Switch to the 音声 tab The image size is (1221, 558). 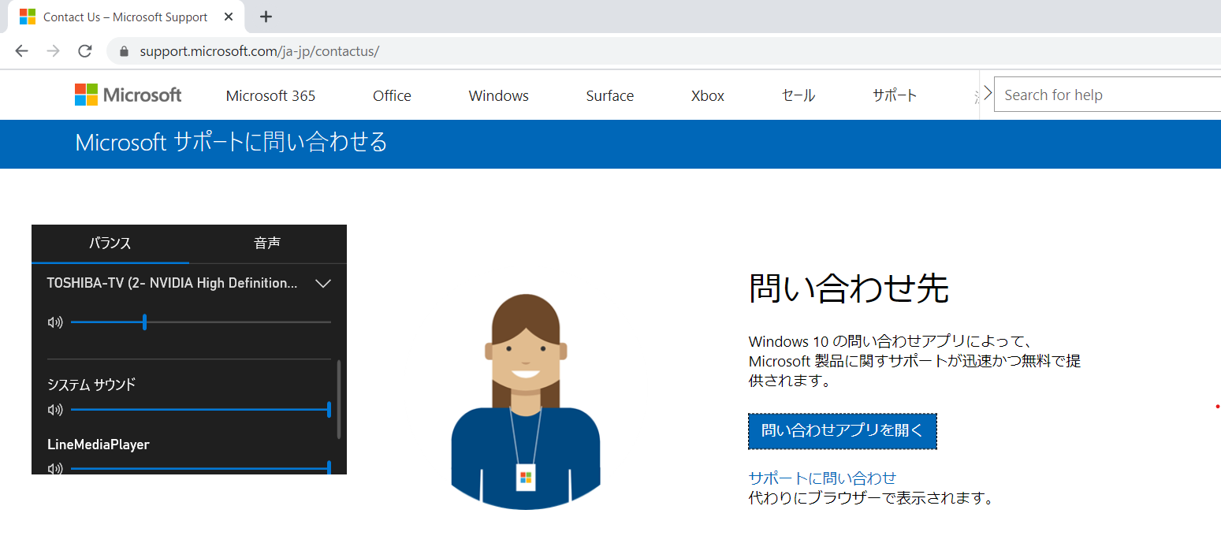pos(268,243)
